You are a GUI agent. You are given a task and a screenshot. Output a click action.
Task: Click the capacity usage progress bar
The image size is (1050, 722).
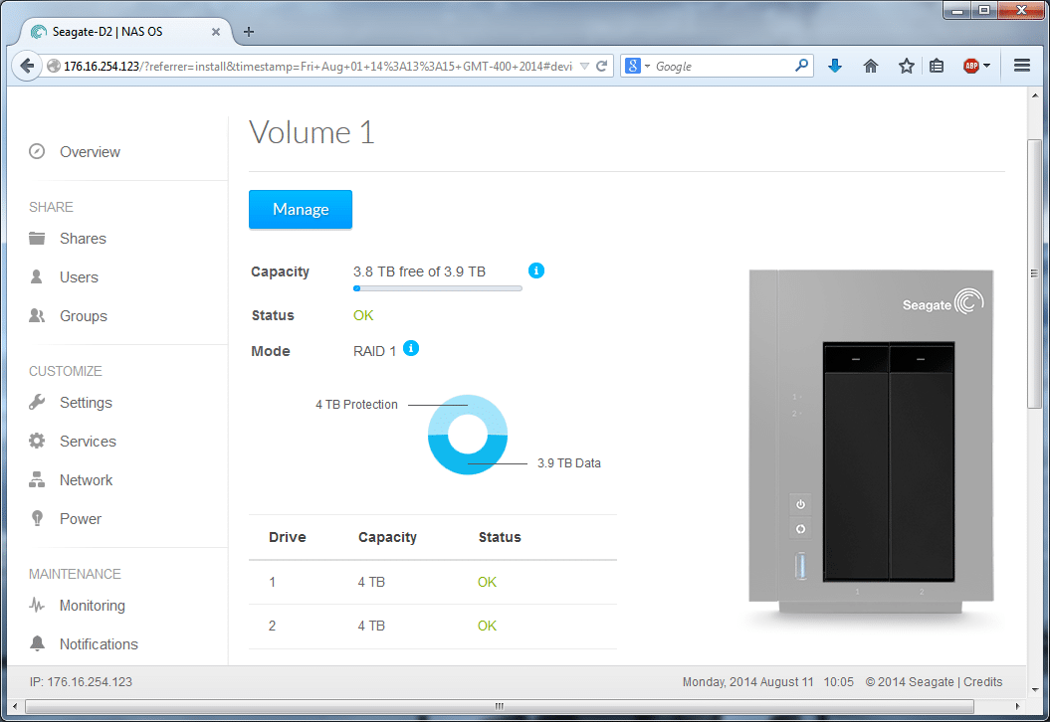(x=437, y=288)
